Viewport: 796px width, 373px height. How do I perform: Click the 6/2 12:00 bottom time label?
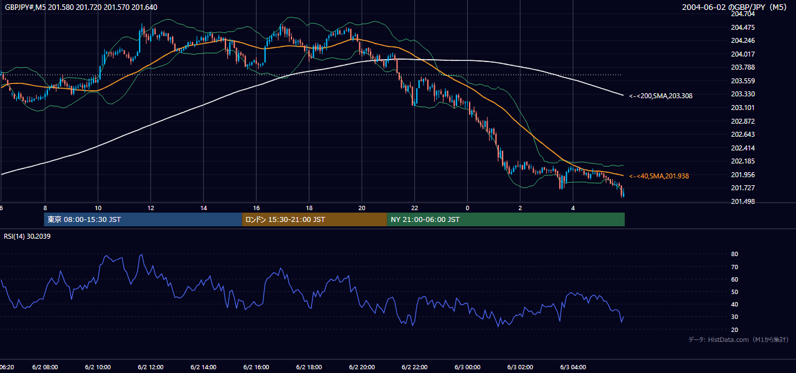[150, 367]
